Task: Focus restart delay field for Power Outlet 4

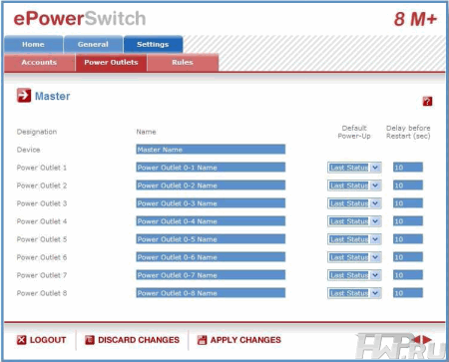Action: coord(408,221)
